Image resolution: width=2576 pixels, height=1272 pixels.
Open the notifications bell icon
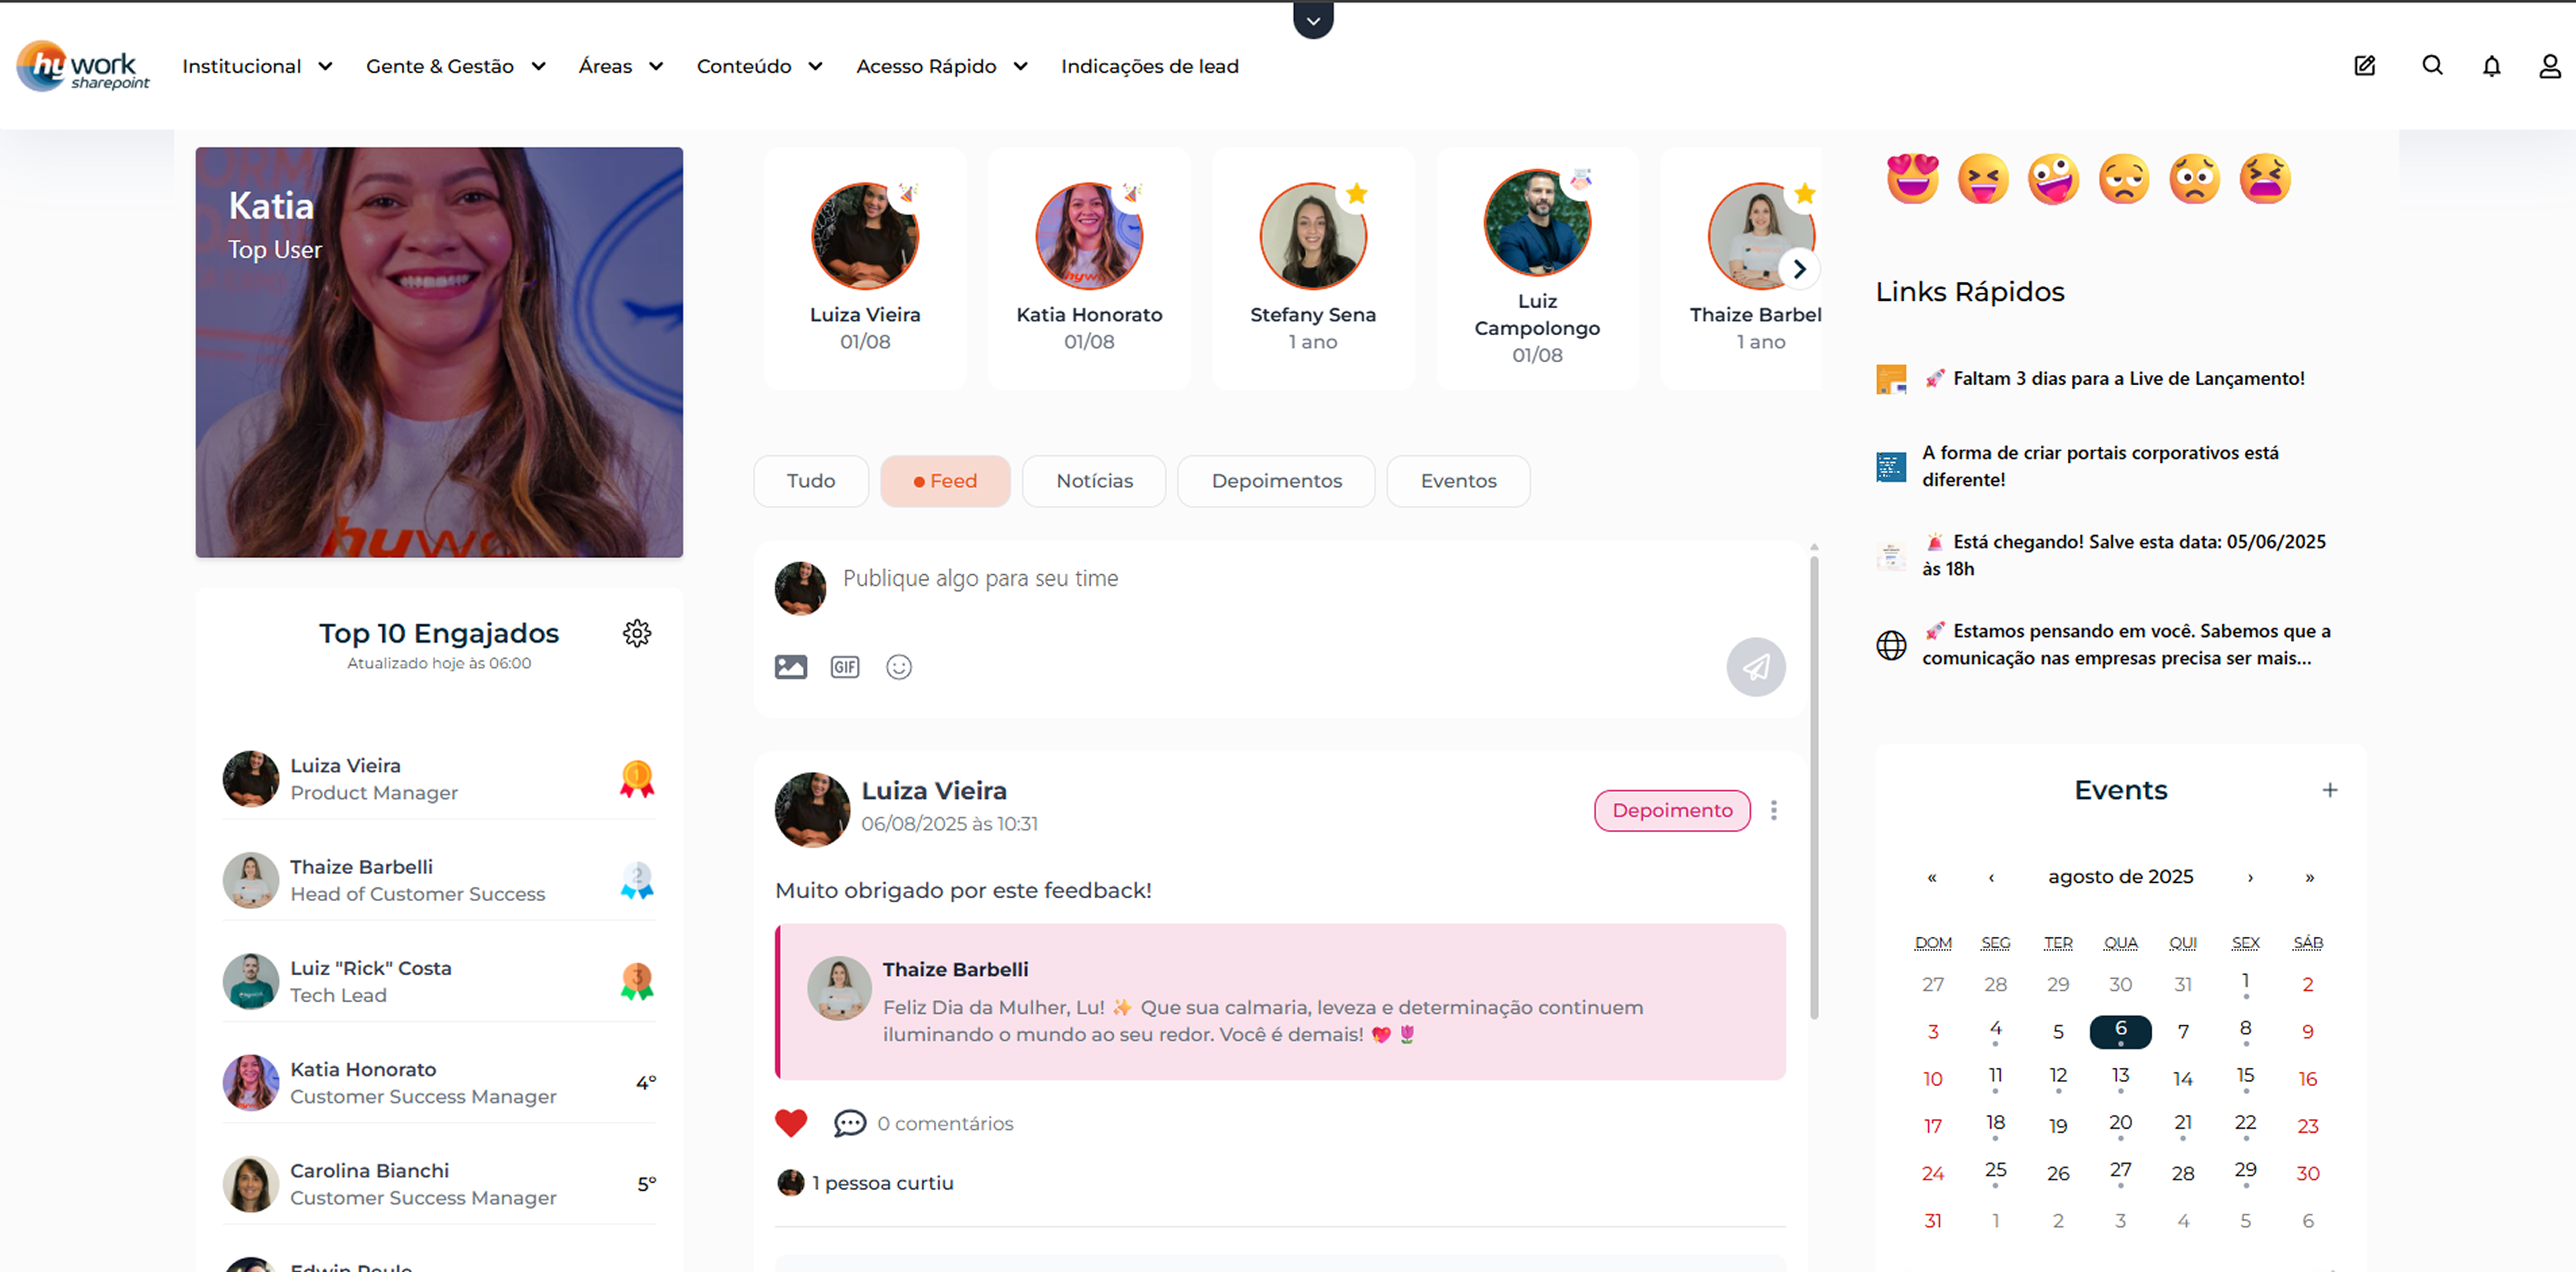click(2491, 66)
